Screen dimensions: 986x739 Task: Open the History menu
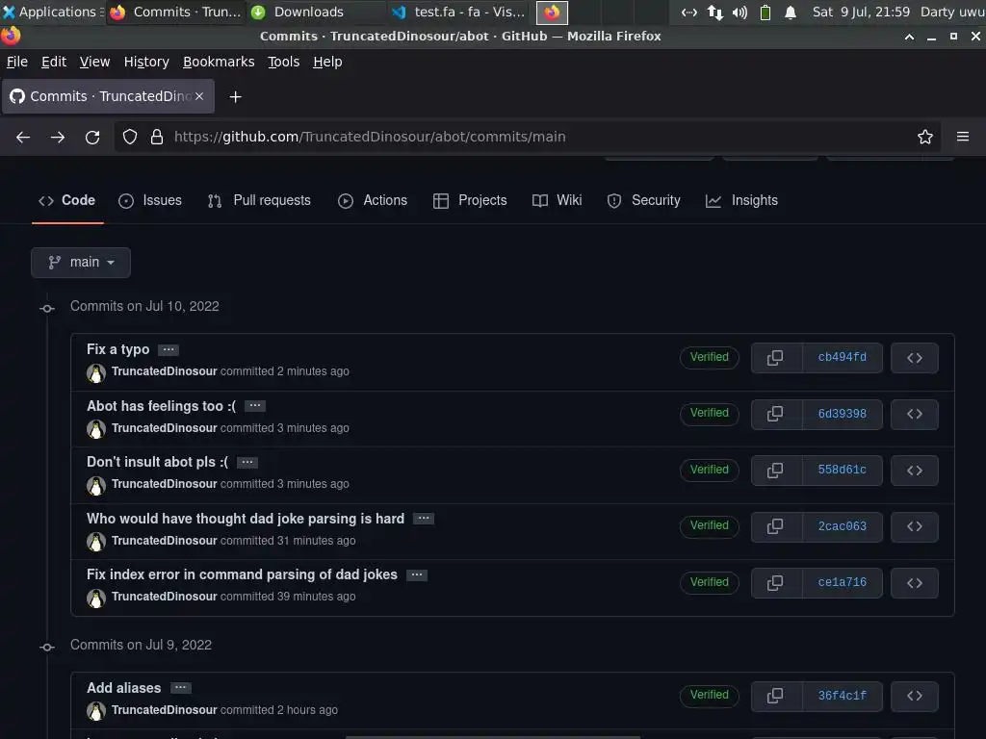146,62
